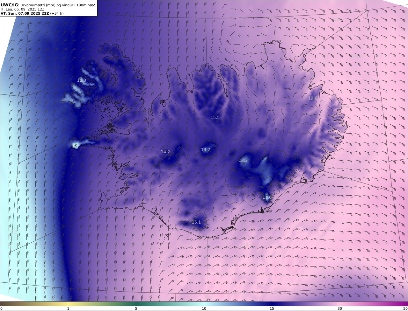The width and height of the screenshot is (408, 311).
Task: Click the colorbar tick label 30
Action: coord(340,308)
